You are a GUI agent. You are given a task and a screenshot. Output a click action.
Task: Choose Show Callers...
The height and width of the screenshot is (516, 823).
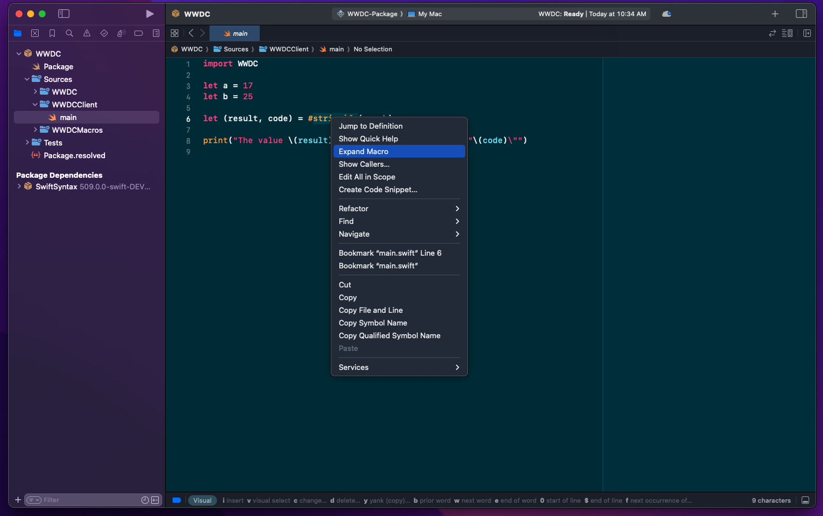(x=399, y=164)
